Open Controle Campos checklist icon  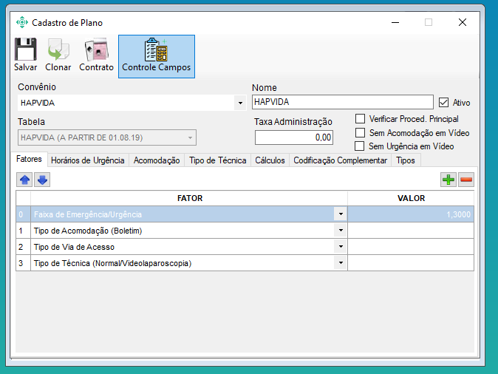pos(156,50)
